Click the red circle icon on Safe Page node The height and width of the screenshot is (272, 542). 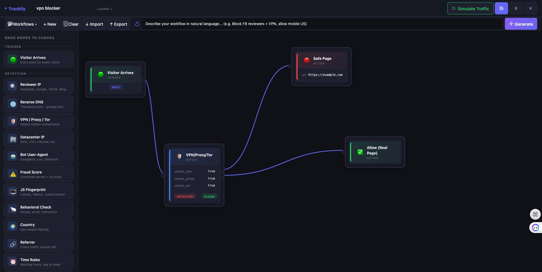[307, 60]
